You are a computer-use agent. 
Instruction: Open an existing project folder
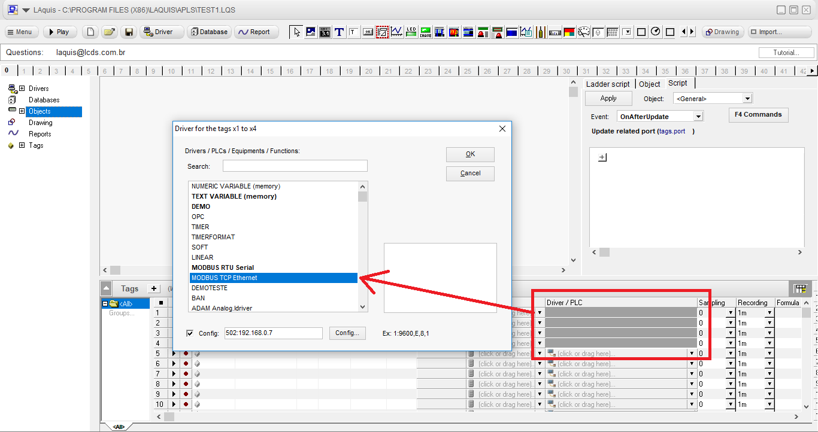(x=109, y=32)
